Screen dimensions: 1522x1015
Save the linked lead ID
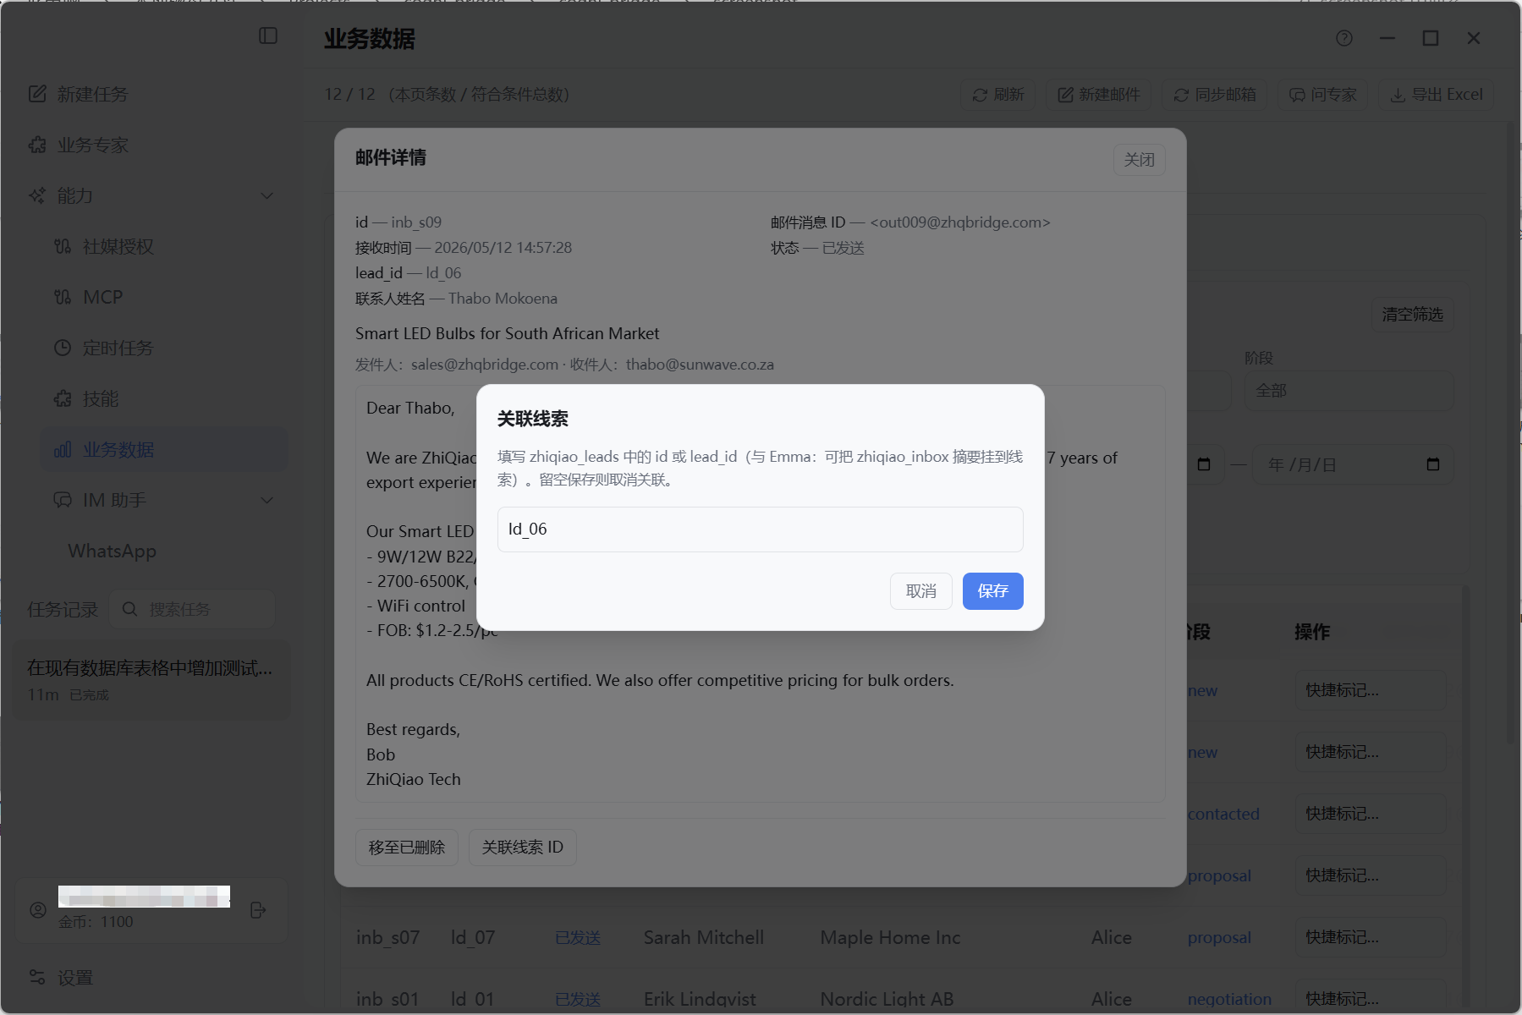[x=992, y=591]
